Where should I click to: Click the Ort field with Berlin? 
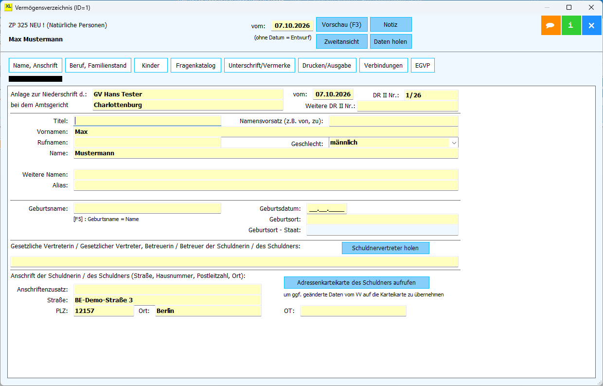click(x=209, y=311)
